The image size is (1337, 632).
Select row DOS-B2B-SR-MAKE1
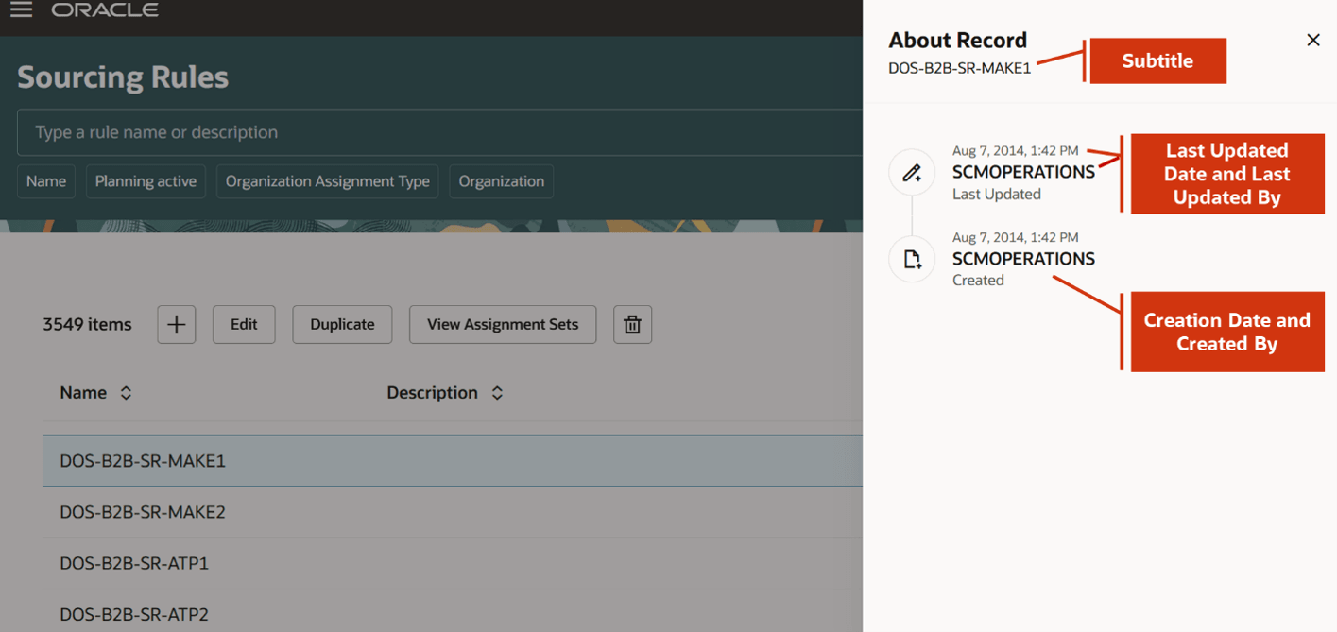point(453,461)
